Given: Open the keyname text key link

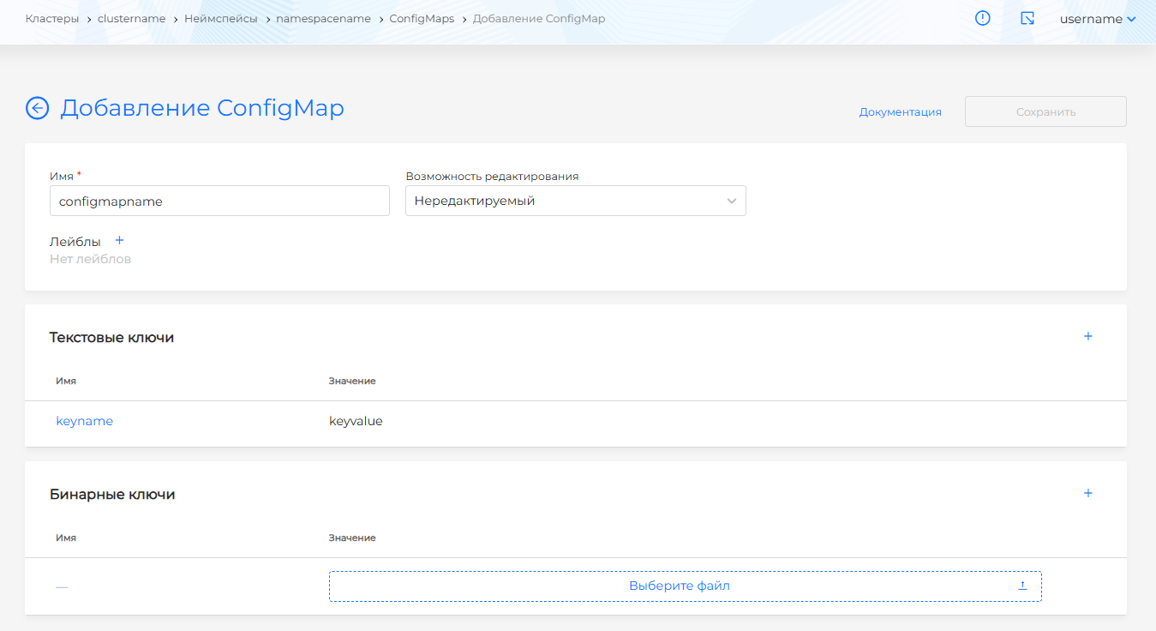Looking at the screenshot, I should 84,421.
